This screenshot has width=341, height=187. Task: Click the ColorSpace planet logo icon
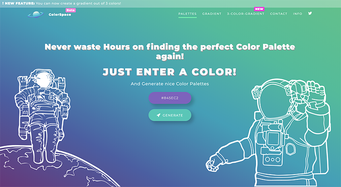pos(35,15)
